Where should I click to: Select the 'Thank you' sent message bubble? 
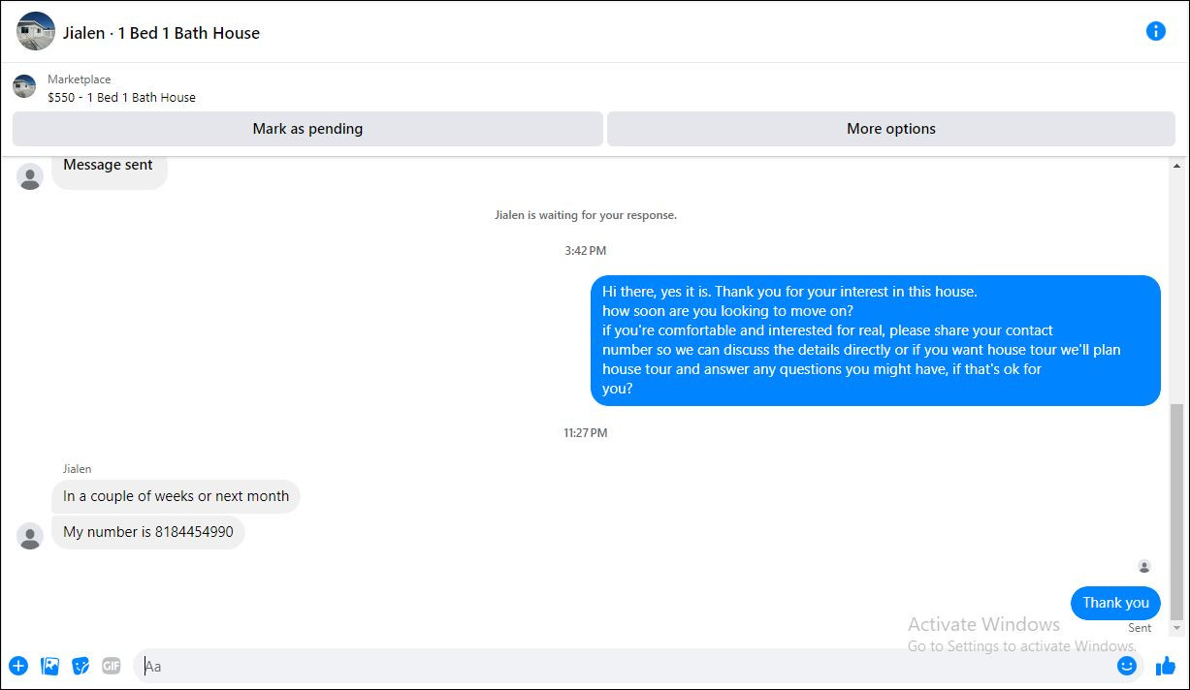[x=1115, y=603]
